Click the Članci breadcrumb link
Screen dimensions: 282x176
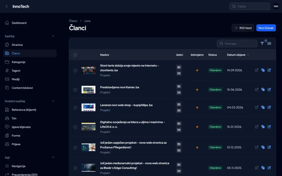(73, 21)
